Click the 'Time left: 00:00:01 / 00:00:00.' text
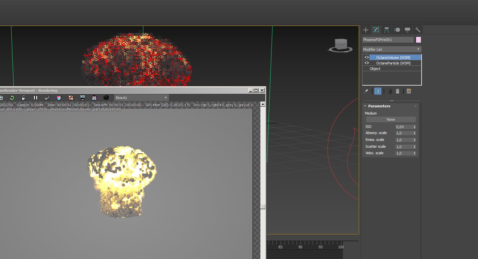 118,105
